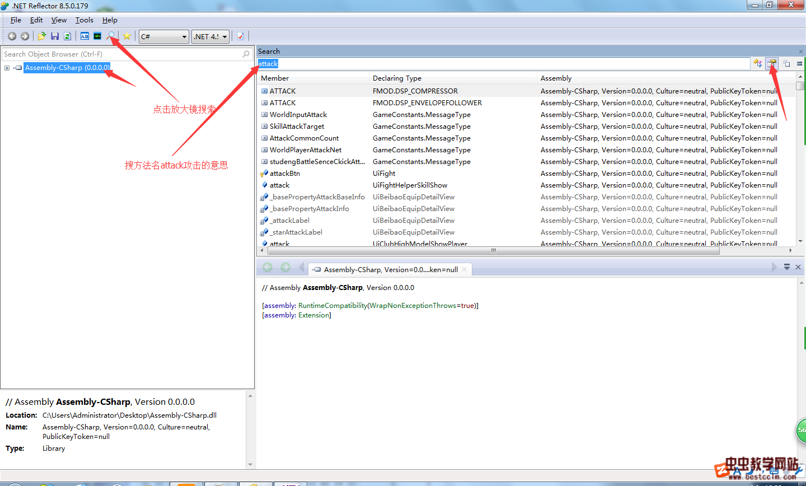Open the .NET 4.5 framework dropdown

pos(210,36)
